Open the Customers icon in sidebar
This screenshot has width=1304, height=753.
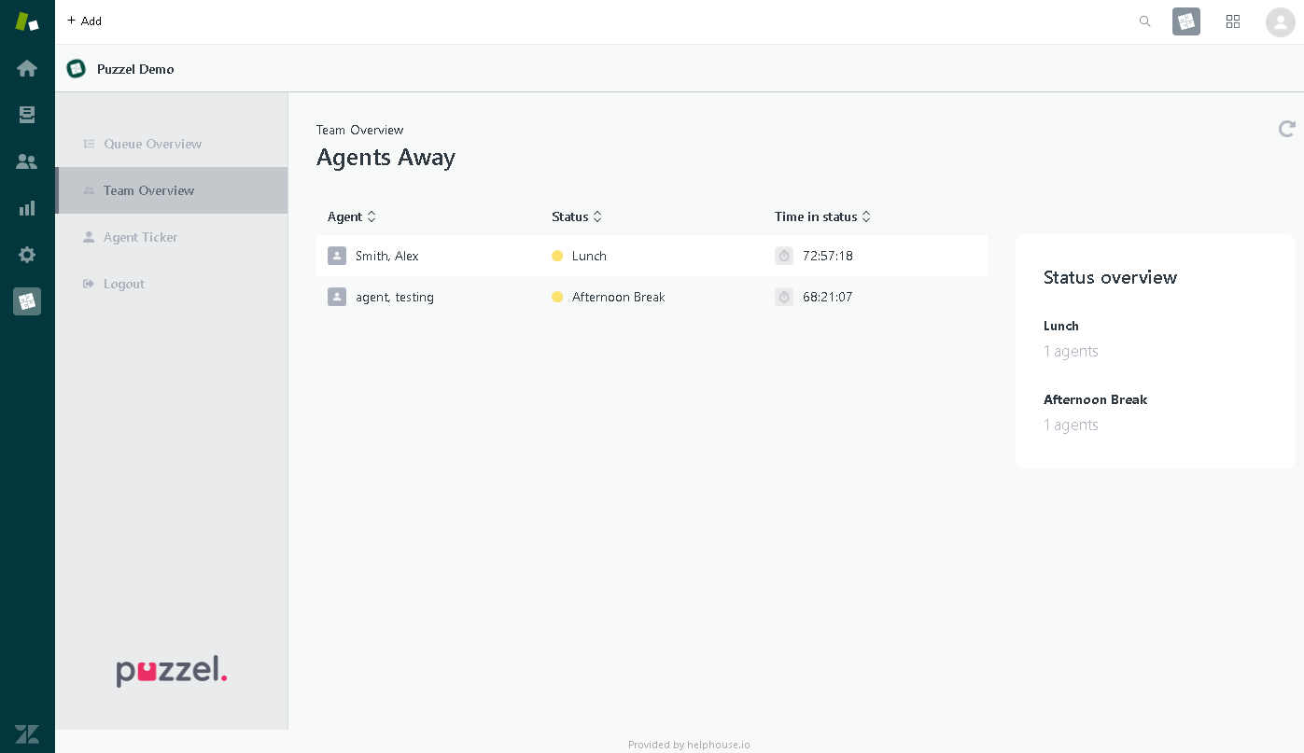click(x=27, y=161)
